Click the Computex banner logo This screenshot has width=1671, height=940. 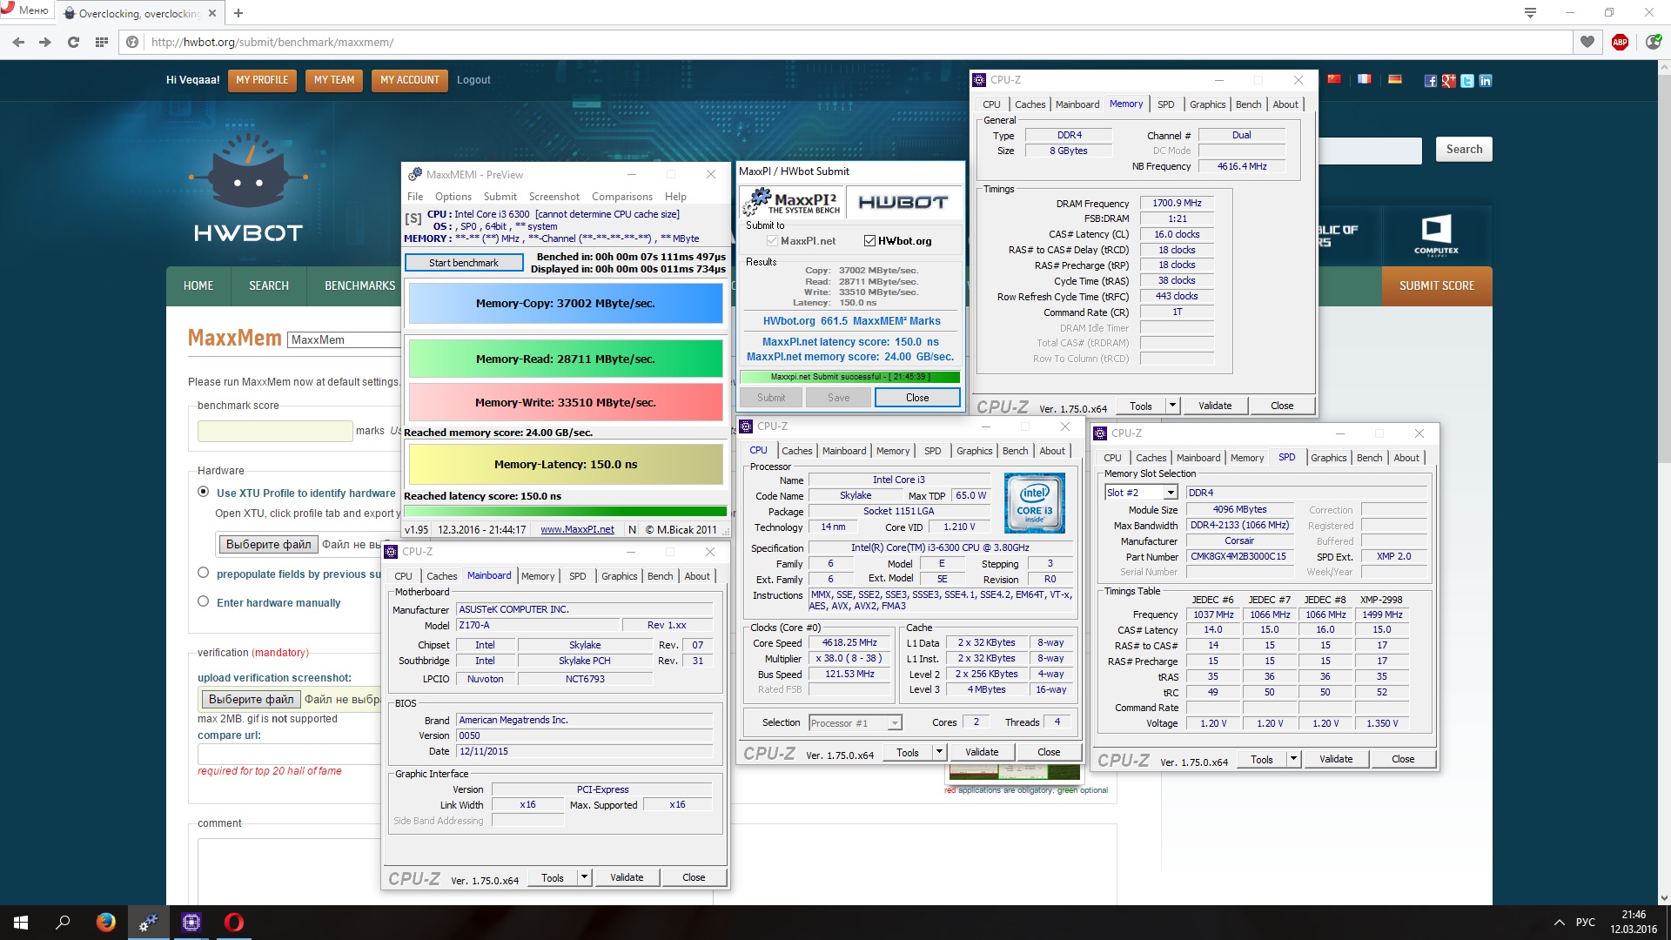point(1436,235)
